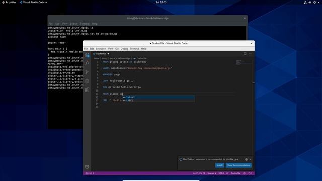Open the VS Code Help menu

(144, 49)
